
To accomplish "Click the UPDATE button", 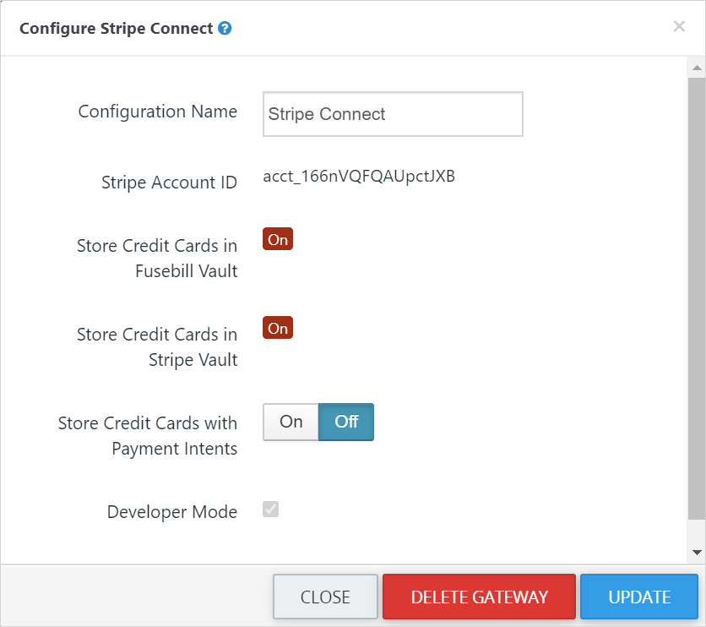I will coord(639,597).
